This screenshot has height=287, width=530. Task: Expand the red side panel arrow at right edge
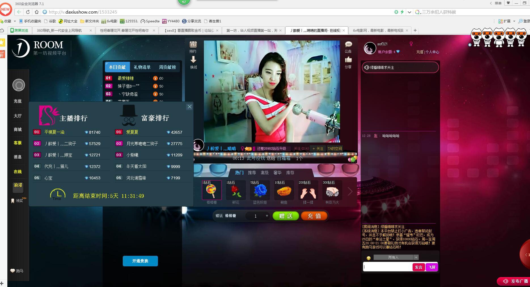pos(526,255)
